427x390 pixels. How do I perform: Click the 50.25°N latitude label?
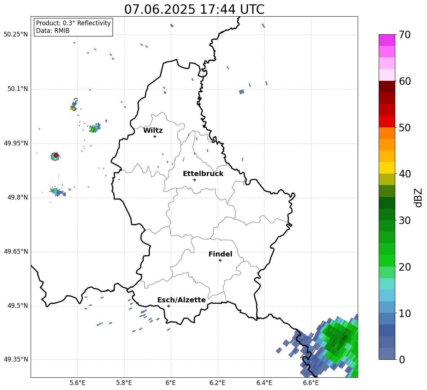[16, 35]
